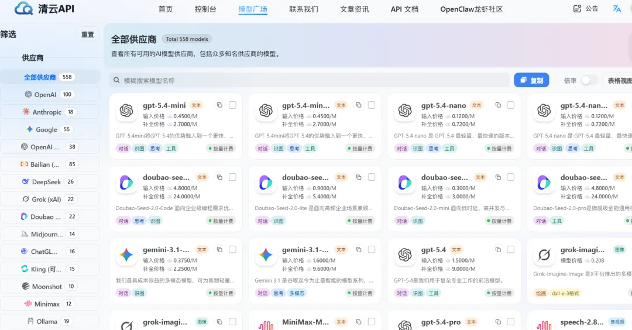Open API 文档 in navigation
This screenshot has height=330, width=632.
[405, 9]
